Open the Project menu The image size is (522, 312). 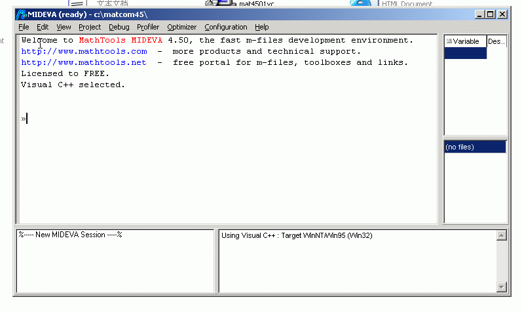(90, 27)
